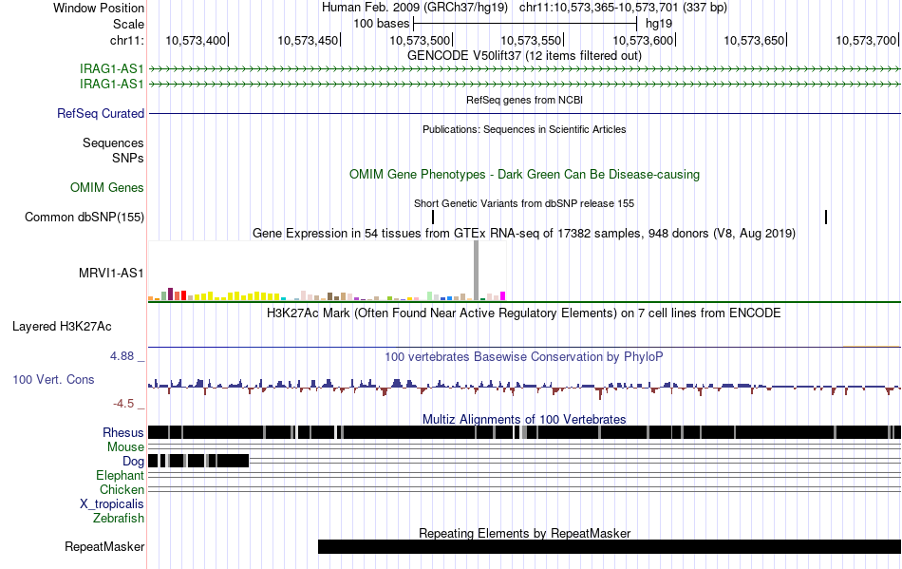Screen dimensions: 902x569
Task: Click the 10,573,550 ruler position
Action: coord(532,40)
